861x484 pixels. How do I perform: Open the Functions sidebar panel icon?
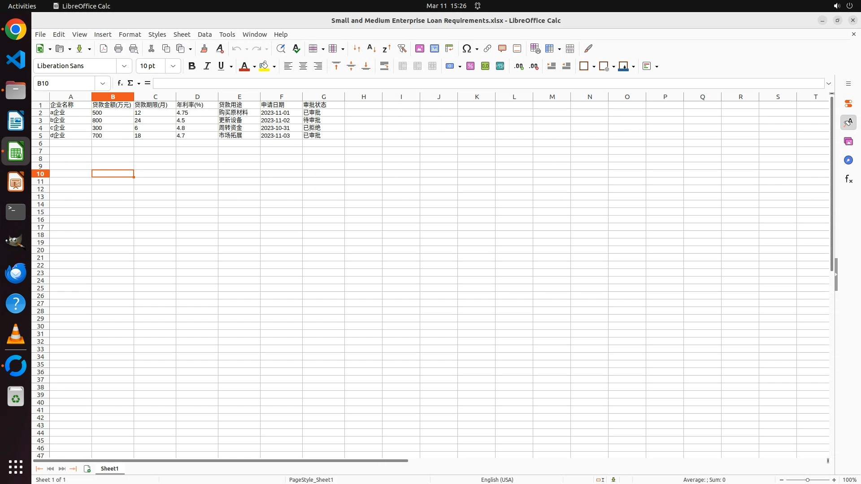(848, 179)
